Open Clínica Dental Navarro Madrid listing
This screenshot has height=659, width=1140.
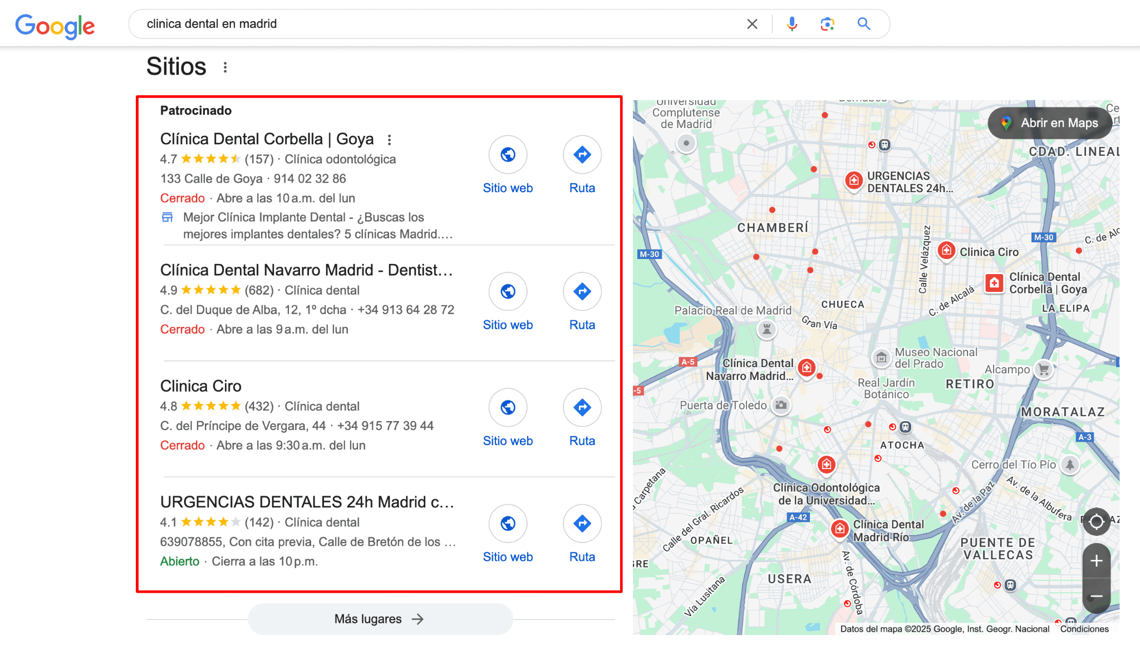307,270
